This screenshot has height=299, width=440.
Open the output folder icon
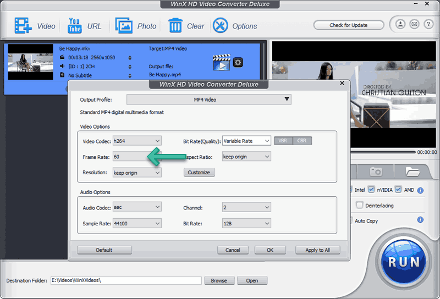[412, 171]
